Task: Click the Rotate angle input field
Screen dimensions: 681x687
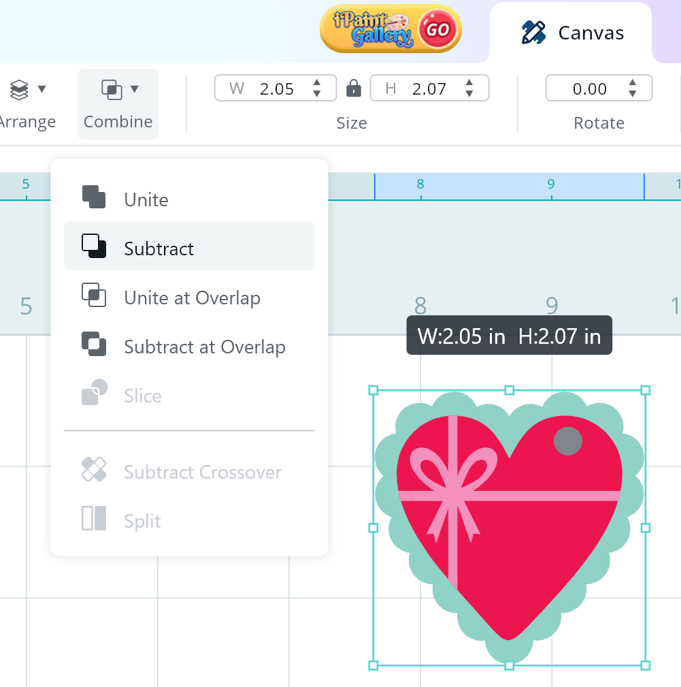Action: 588,89
